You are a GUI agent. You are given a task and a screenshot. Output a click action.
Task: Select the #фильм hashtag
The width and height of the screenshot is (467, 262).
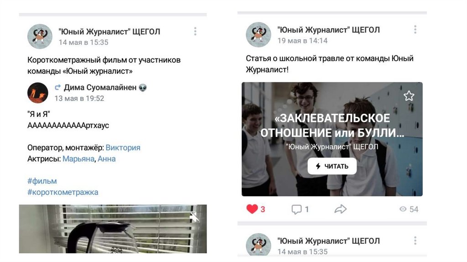(42, 181)
